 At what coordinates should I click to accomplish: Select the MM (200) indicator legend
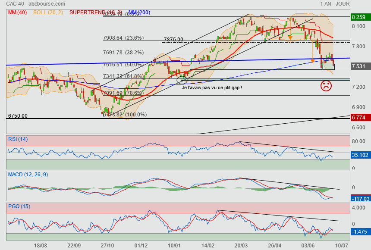pyautogui.click(x=139, y=12)
